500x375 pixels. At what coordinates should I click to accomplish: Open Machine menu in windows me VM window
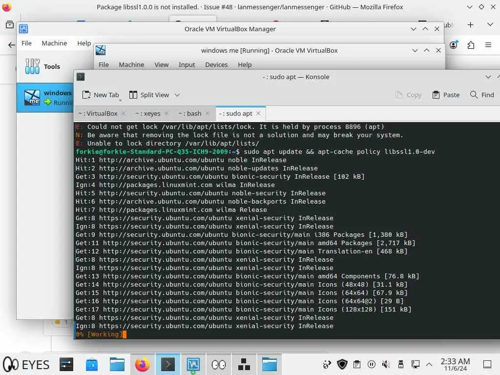(x=131, y=65)
